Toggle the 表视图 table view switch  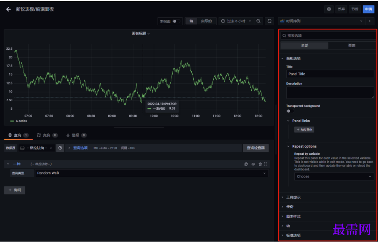[176, 21]
